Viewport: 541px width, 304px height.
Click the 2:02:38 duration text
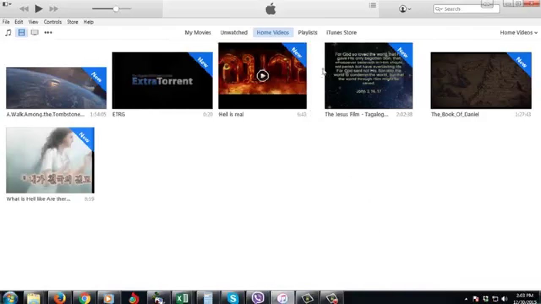coord(404,114)
